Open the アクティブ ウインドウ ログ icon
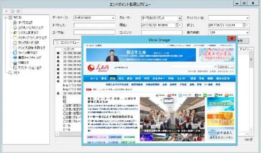 pos(15,38)
